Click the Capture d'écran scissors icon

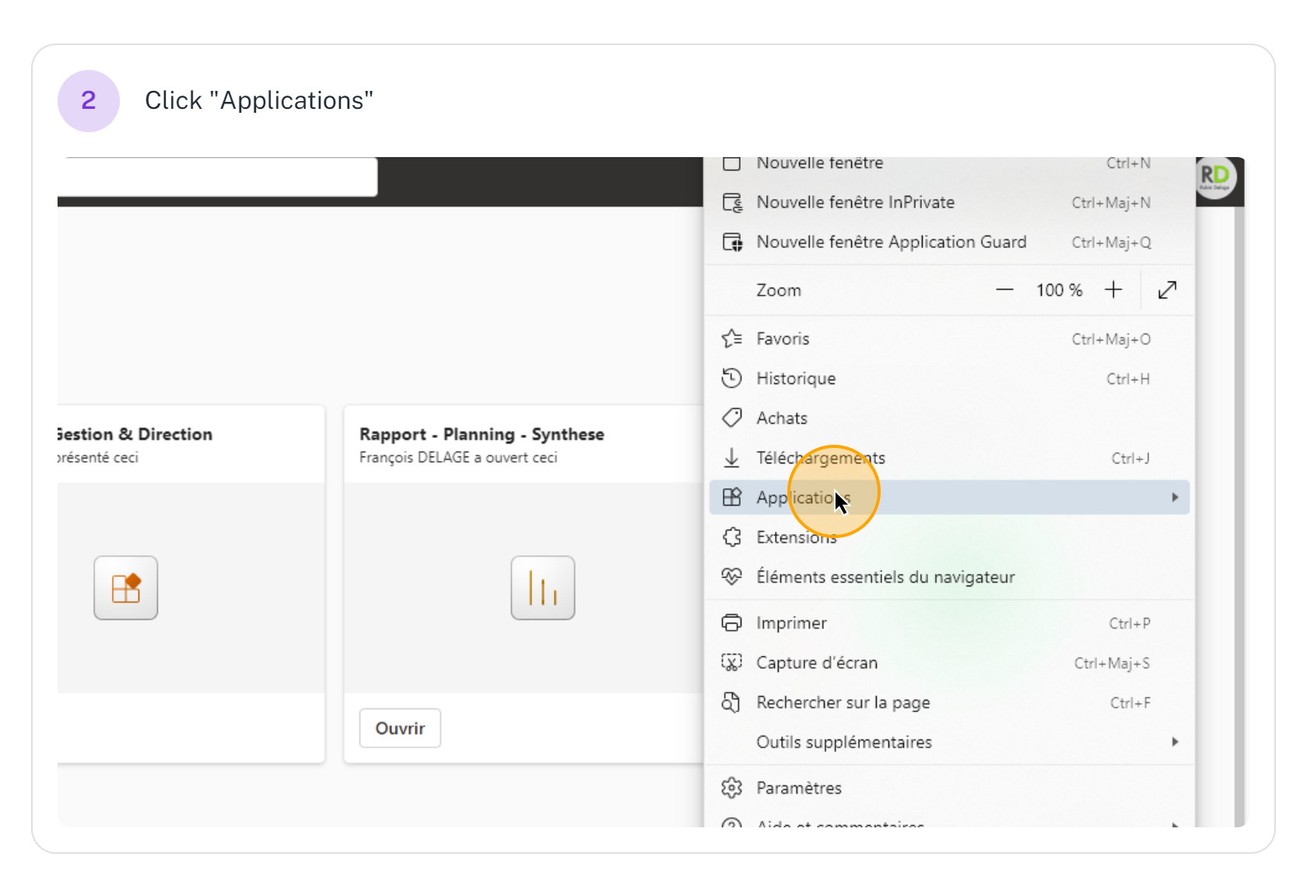[x=731, y=663]
